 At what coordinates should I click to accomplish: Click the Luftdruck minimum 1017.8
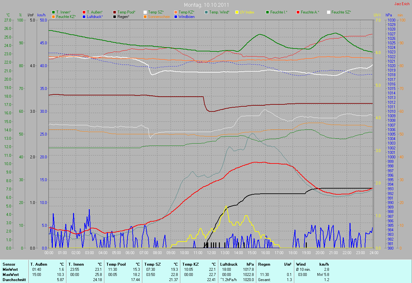(248, 270)
